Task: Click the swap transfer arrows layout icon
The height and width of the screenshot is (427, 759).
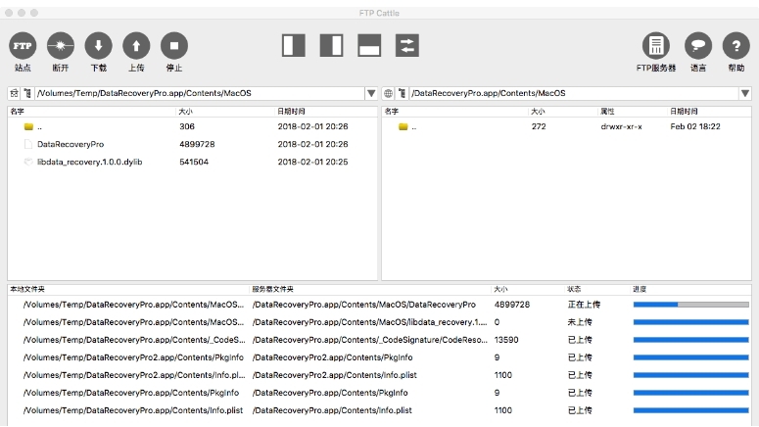Action: click(406, 45)
